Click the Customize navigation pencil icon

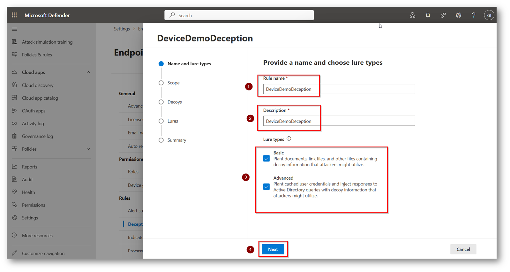[14, 253]
